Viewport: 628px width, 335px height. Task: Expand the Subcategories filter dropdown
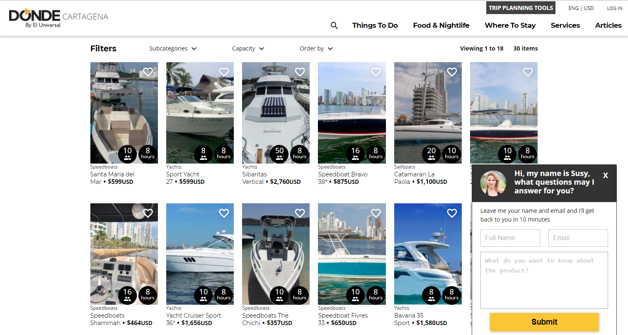(x=173, y=48)
